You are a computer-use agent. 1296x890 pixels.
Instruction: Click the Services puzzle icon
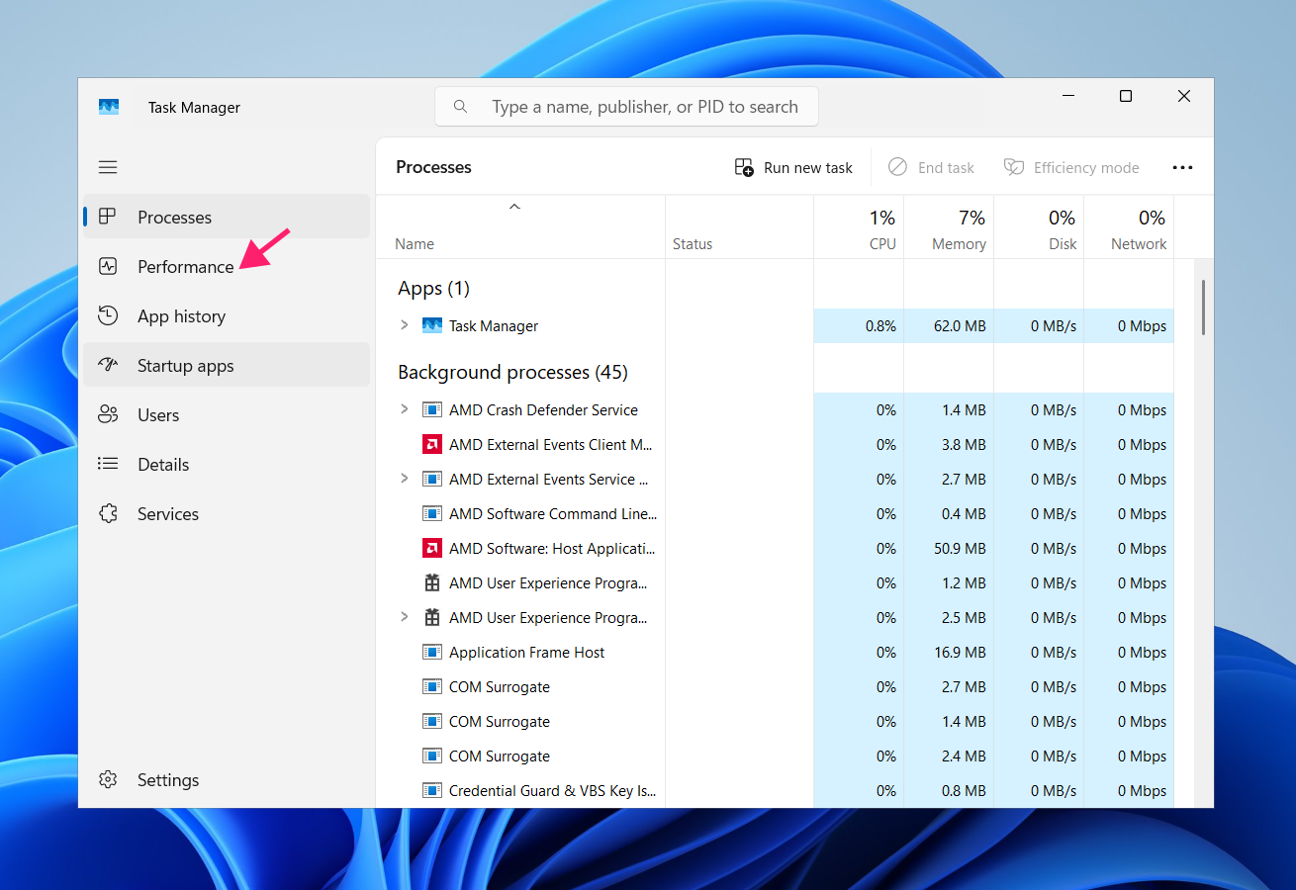coord(108,513)
